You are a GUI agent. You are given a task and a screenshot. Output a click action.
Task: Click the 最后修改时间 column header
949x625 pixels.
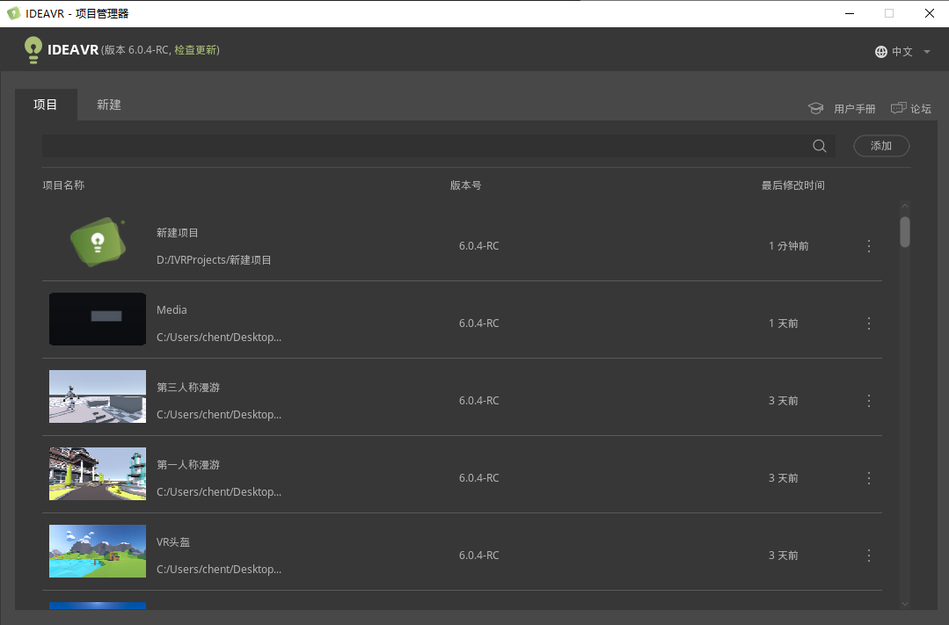click(792, 185)
